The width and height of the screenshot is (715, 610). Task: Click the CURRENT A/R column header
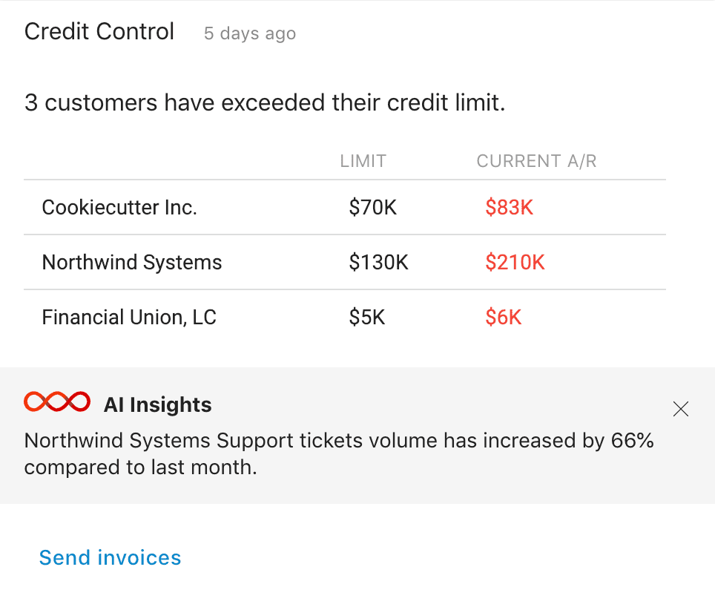click(536, 161)
